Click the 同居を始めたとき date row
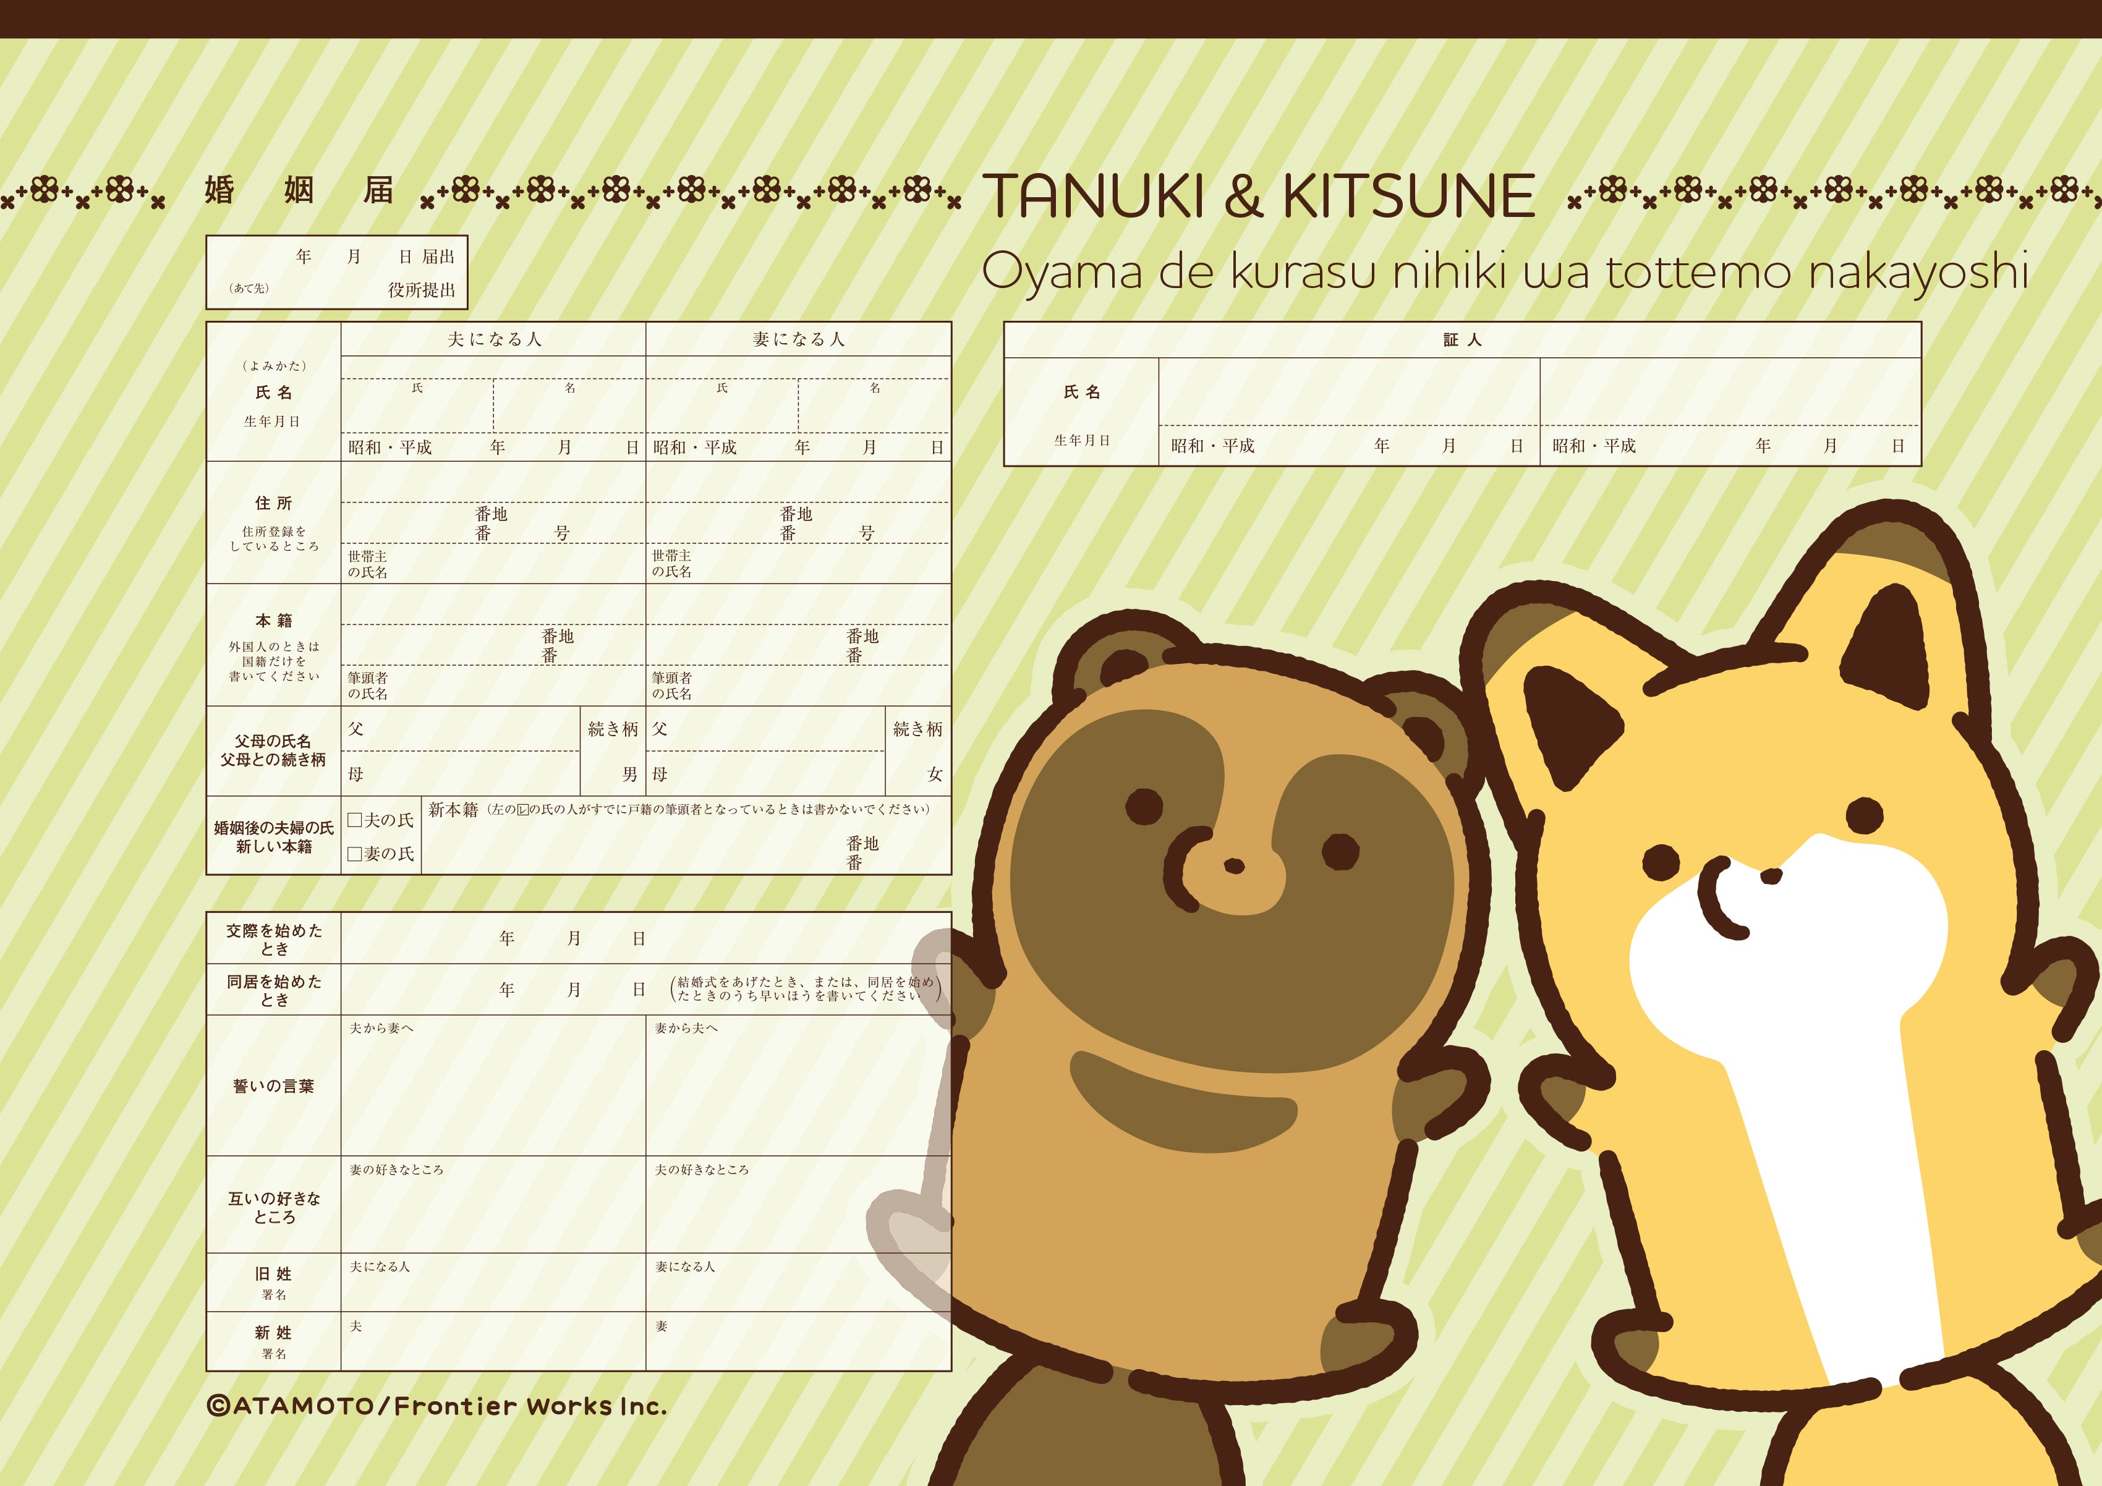Image resolution: width=2102 pixels, height=1486 pixels. [x=572, y=990]
